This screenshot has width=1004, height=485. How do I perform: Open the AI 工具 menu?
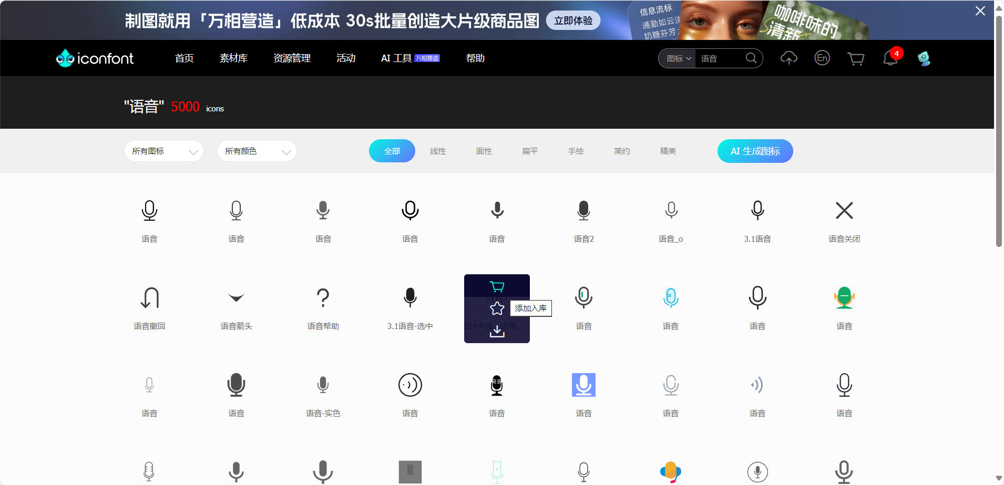click(x=410, y=58)
